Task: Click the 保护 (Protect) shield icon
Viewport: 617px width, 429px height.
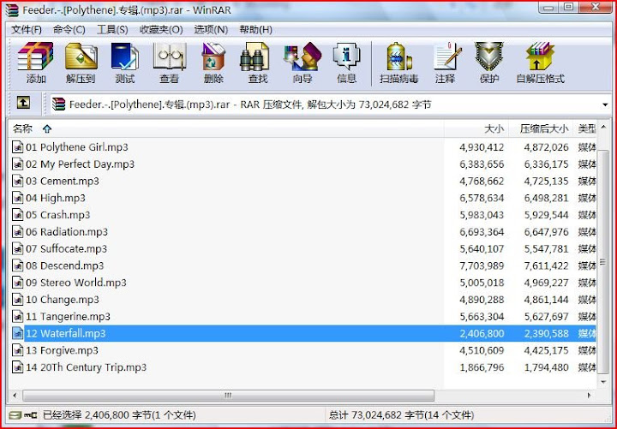Action: pyautogui.click(x=489, y=63)
